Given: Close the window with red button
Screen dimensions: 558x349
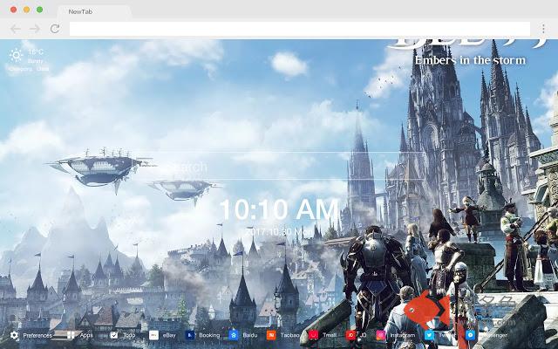Looking at the screenshot, I should tap(14, 10).
